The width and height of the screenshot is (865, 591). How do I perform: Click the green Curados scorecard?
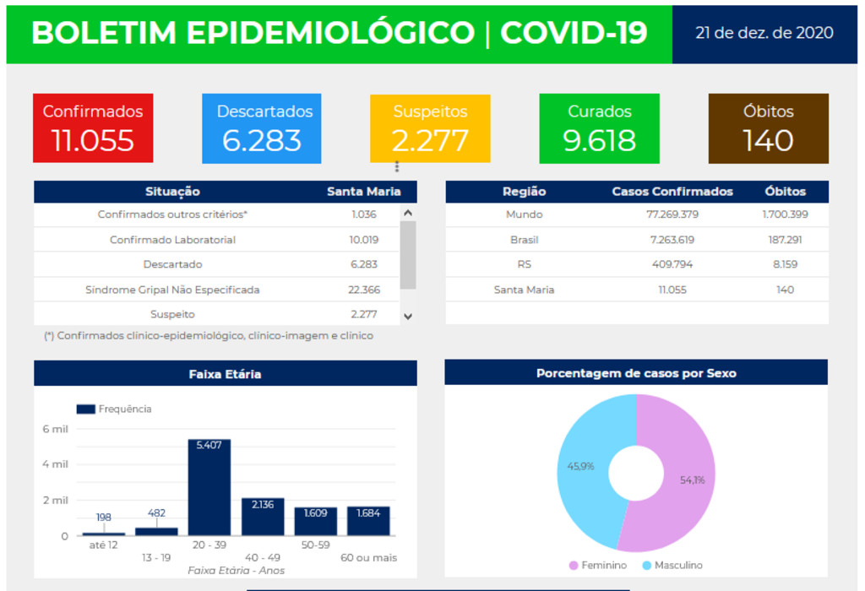(600, 128)
